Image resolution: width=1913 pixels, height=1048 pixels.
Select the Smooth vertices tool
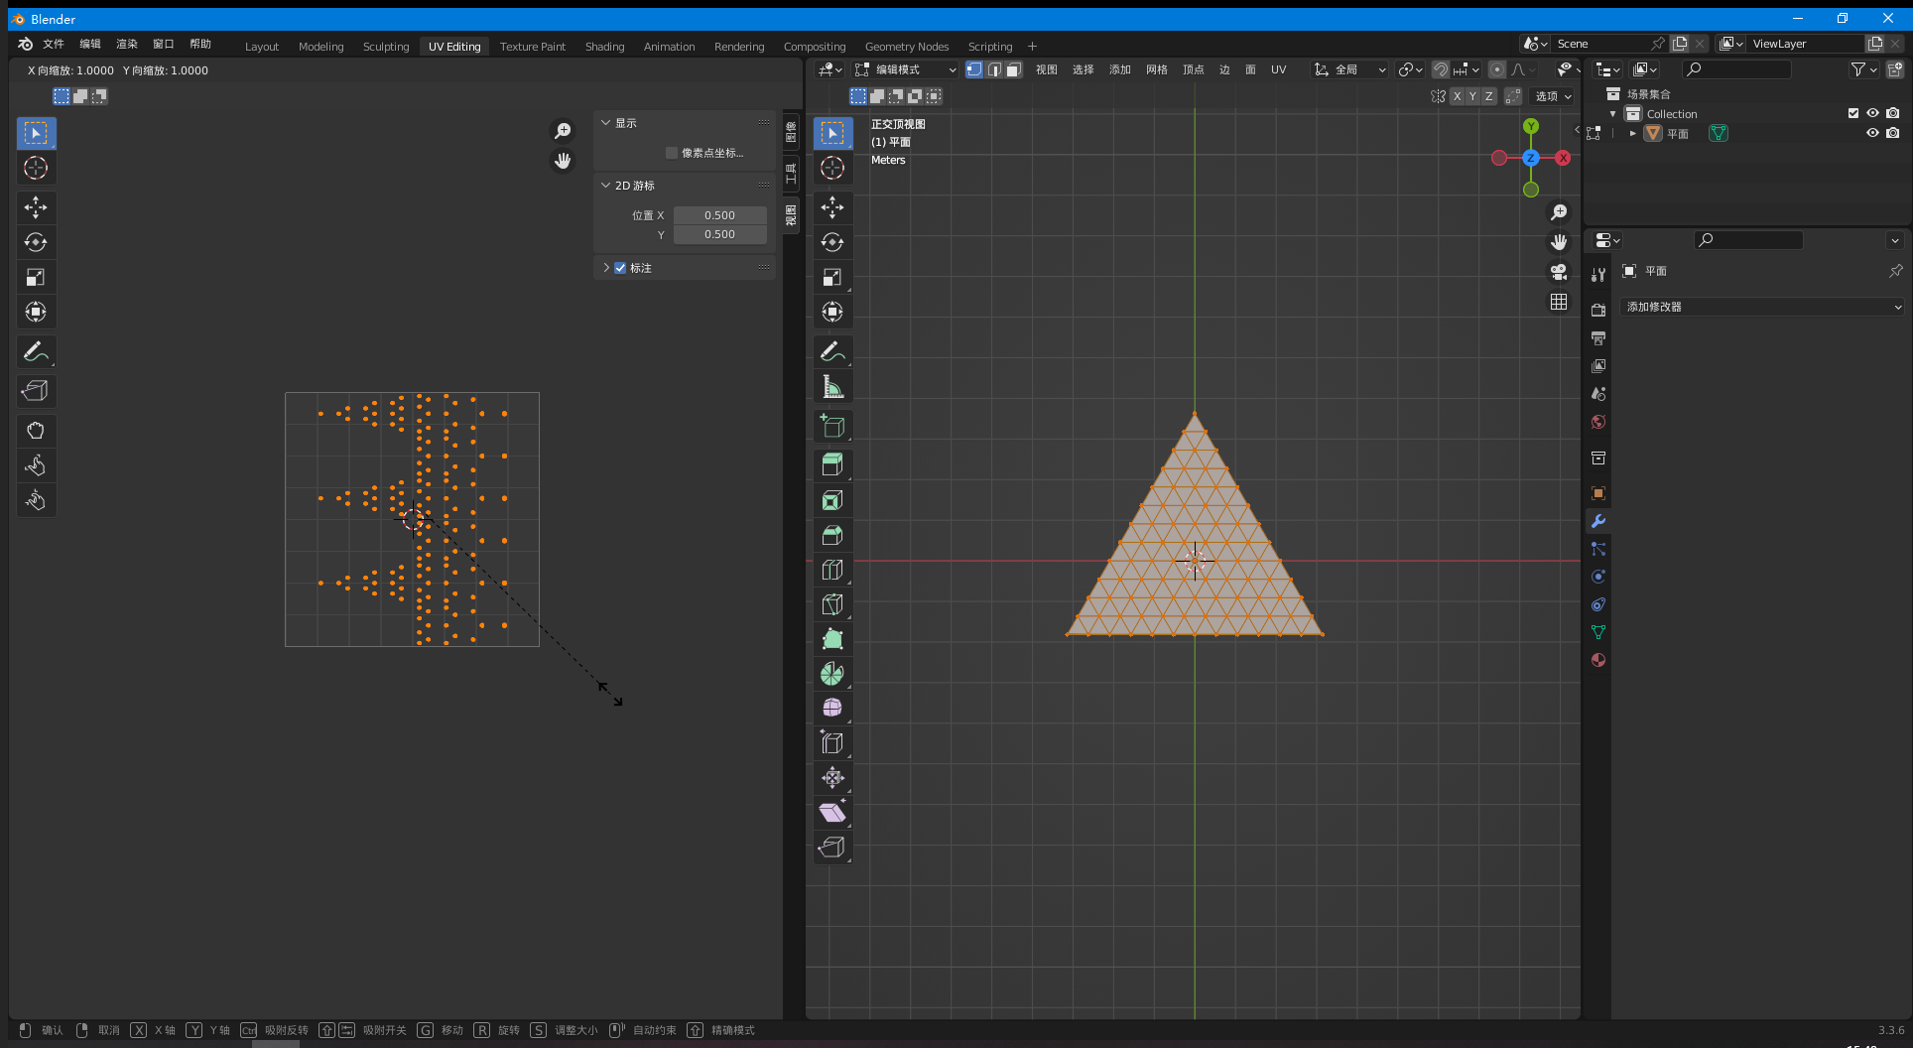point(832,709)
